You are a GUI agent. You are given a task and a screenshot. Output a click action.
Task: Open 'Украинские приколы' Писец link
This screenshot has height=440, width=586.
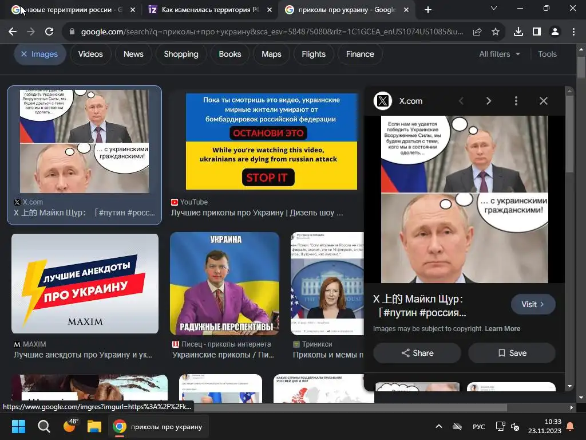pos(223,355)
